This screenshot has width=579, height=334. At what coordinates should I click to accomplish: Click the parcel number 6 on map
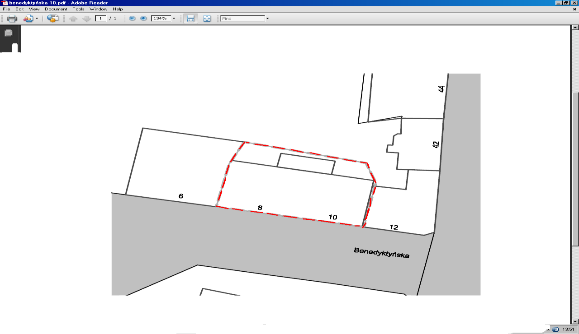pos(181,196)
